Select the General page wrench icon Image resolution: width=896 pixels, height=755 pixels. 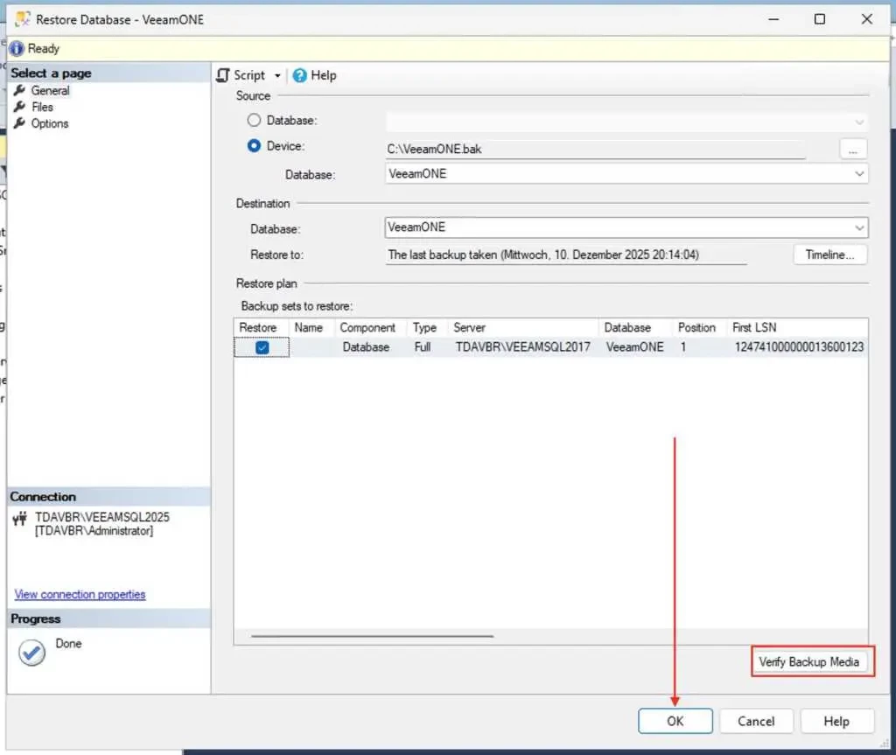19,90
